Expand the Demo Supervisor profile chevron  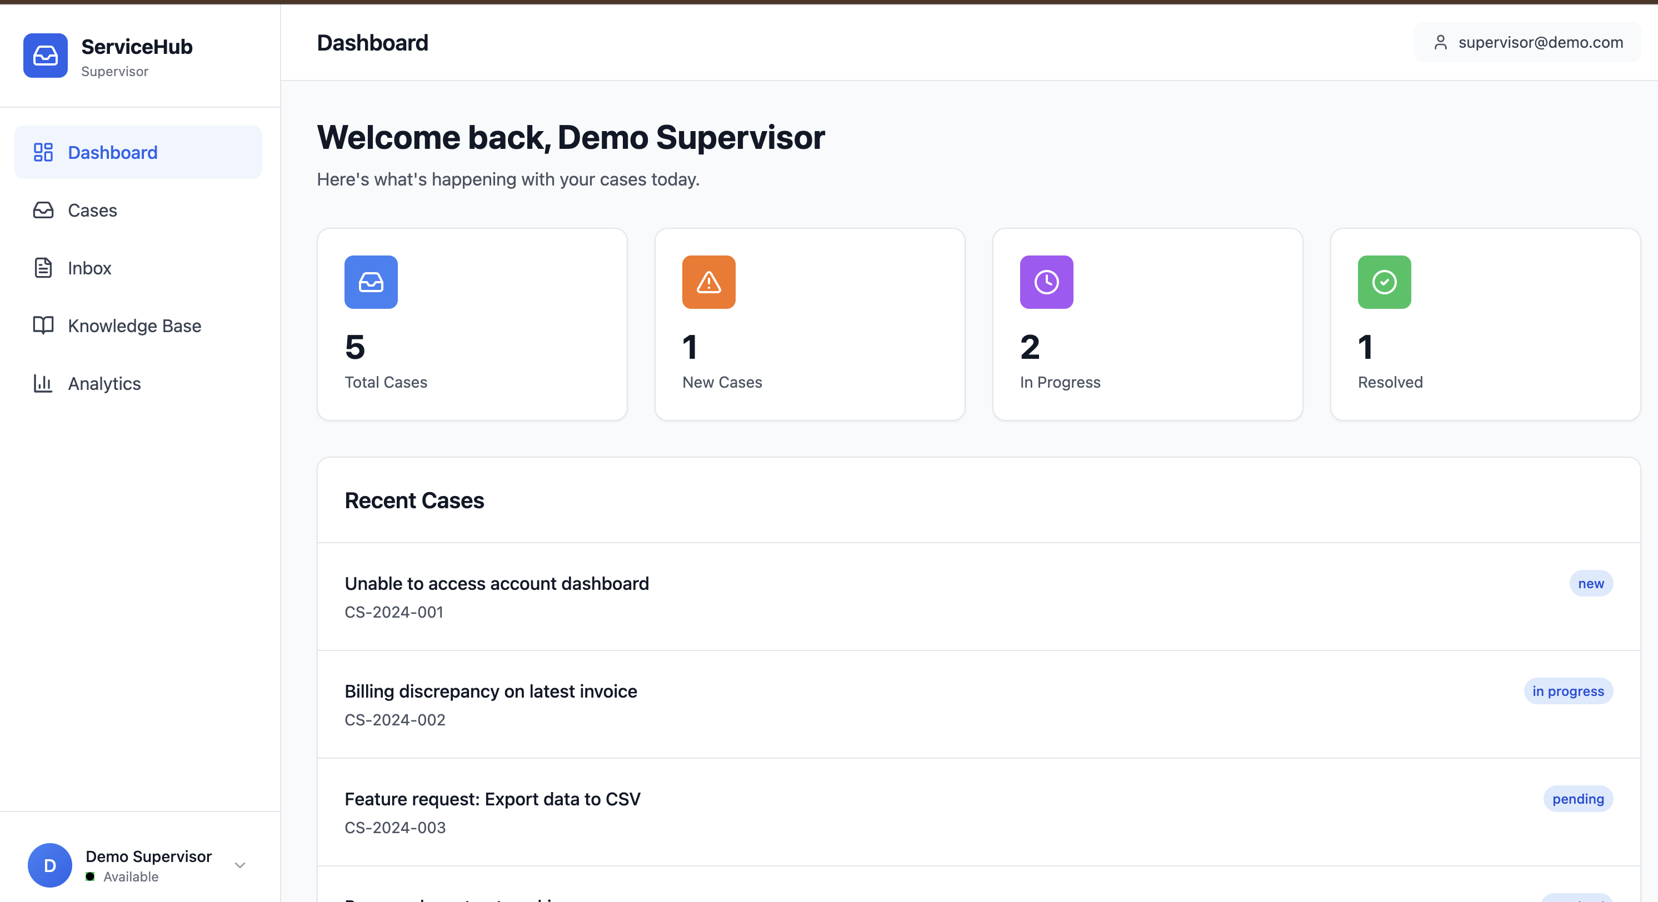tap(240, 865)
